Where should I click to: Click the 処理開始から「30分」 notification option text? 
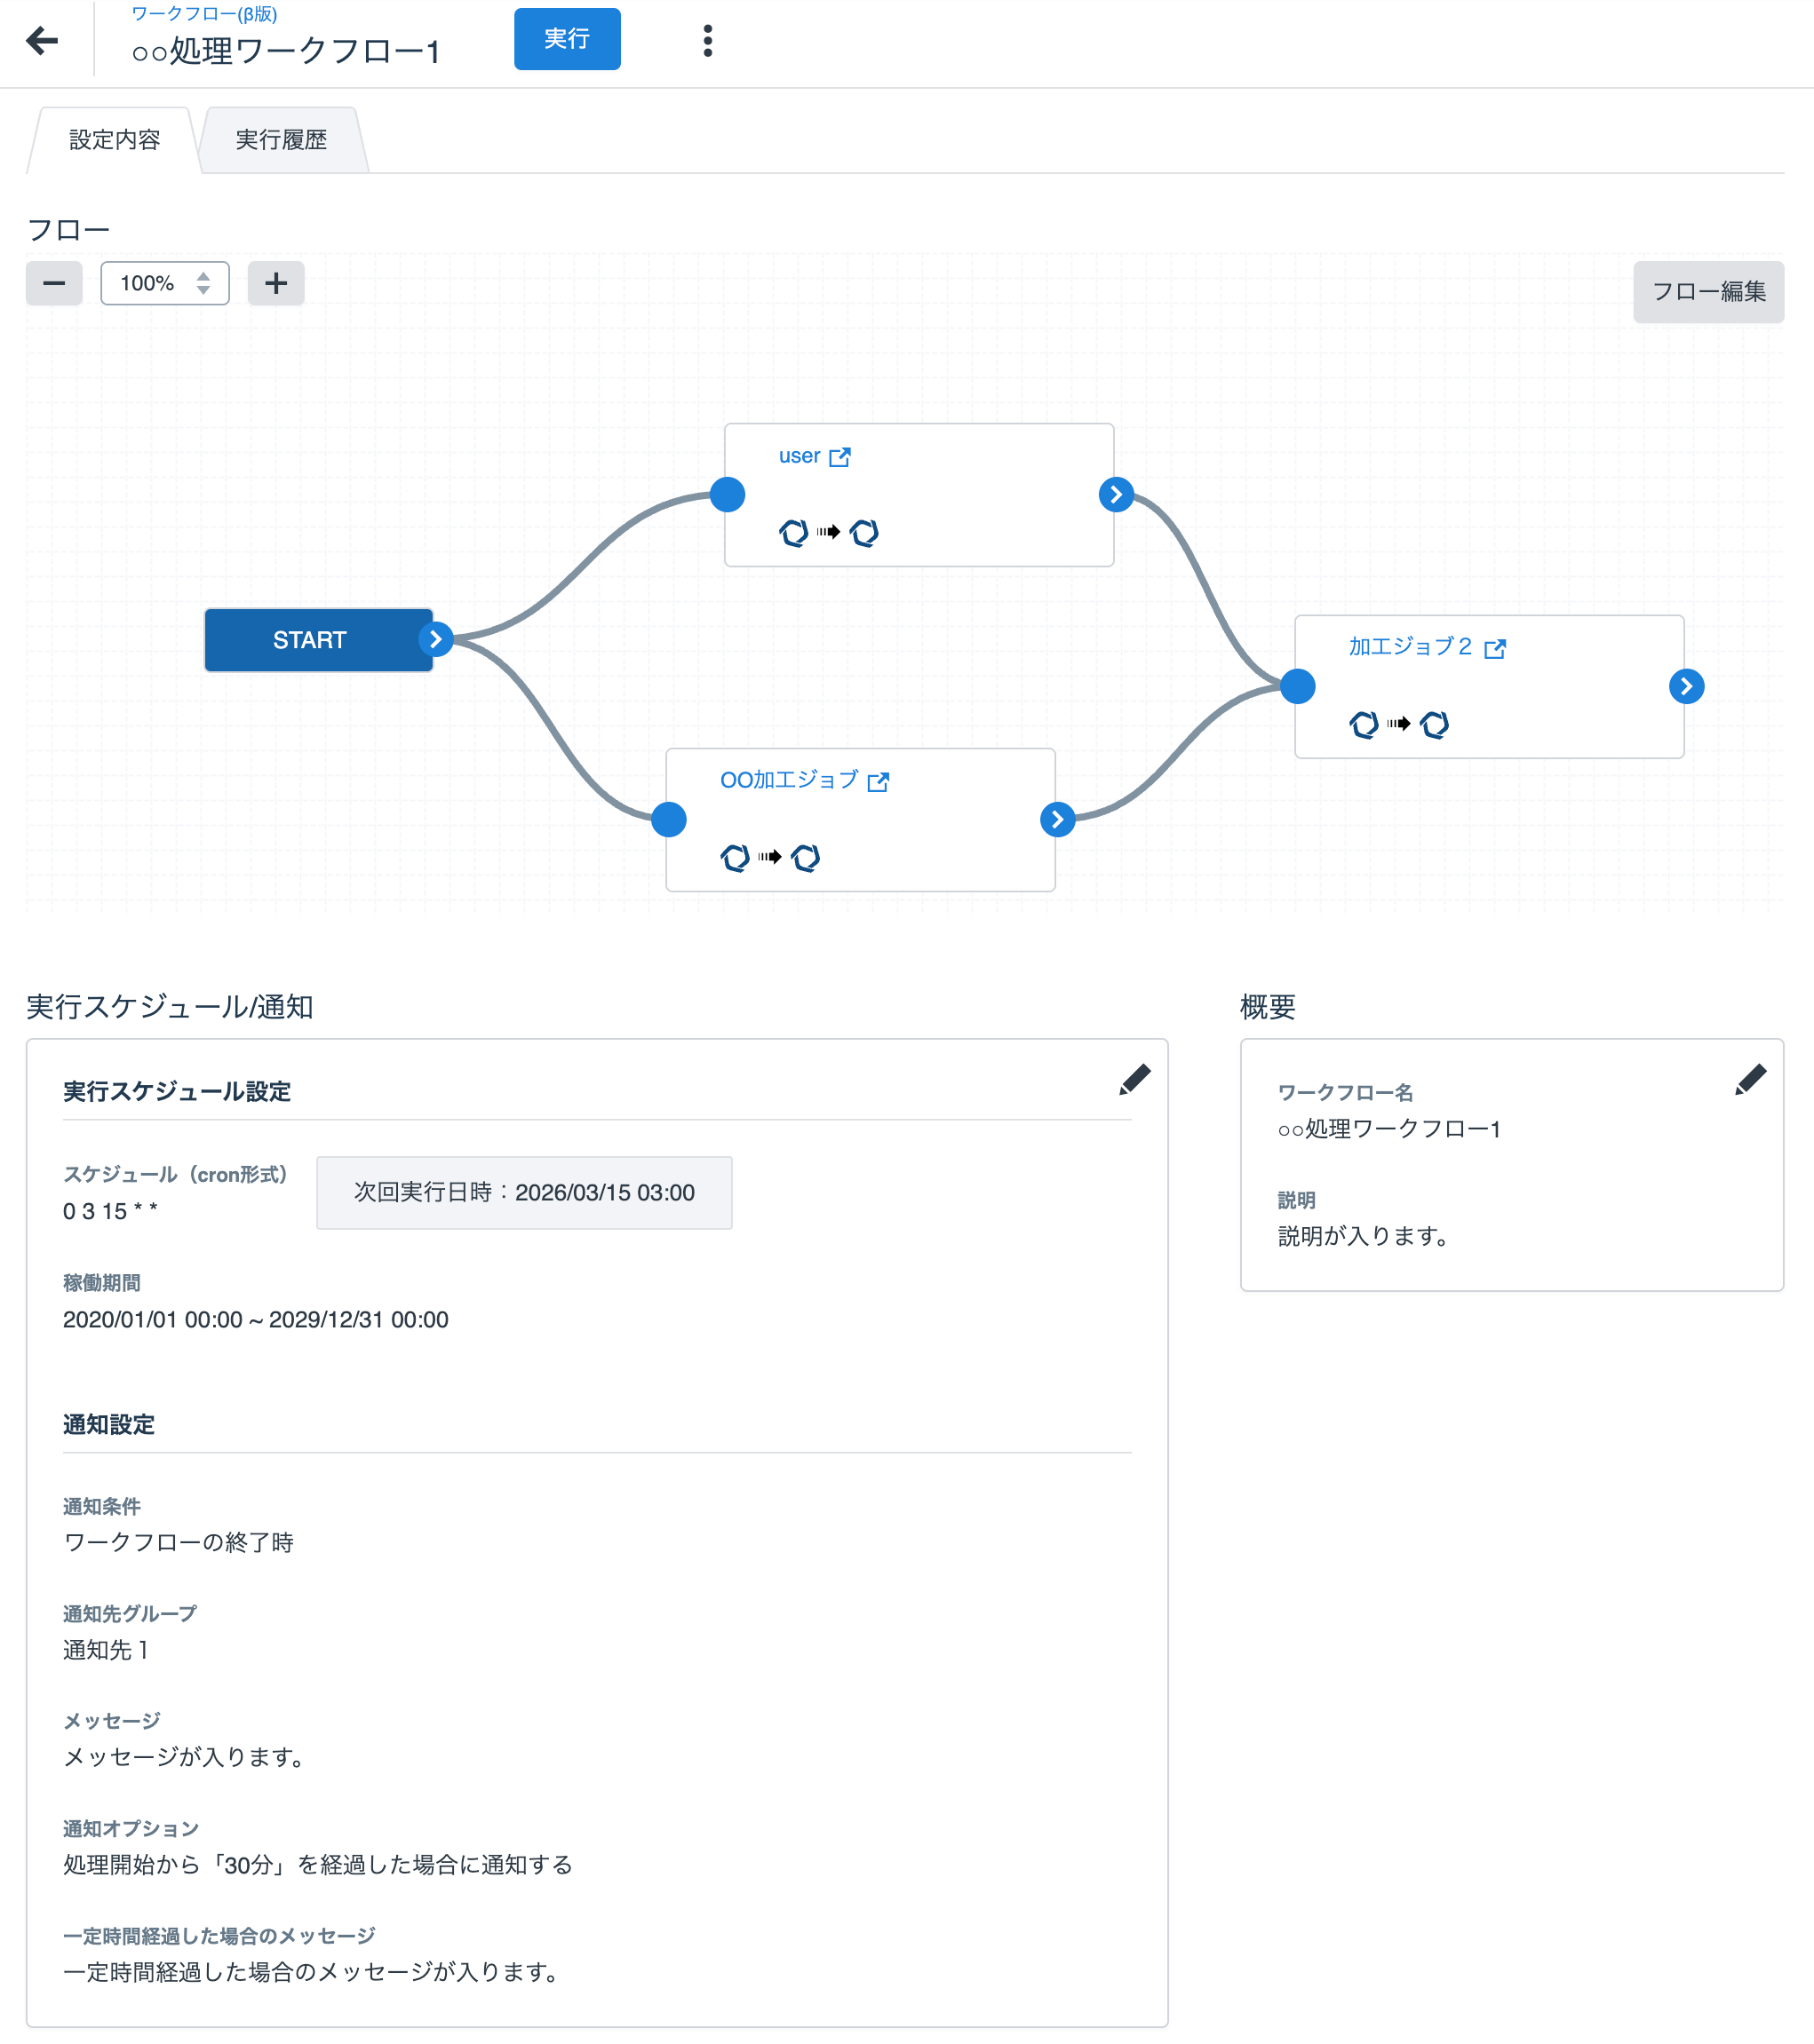click(x=318, y=1865)
